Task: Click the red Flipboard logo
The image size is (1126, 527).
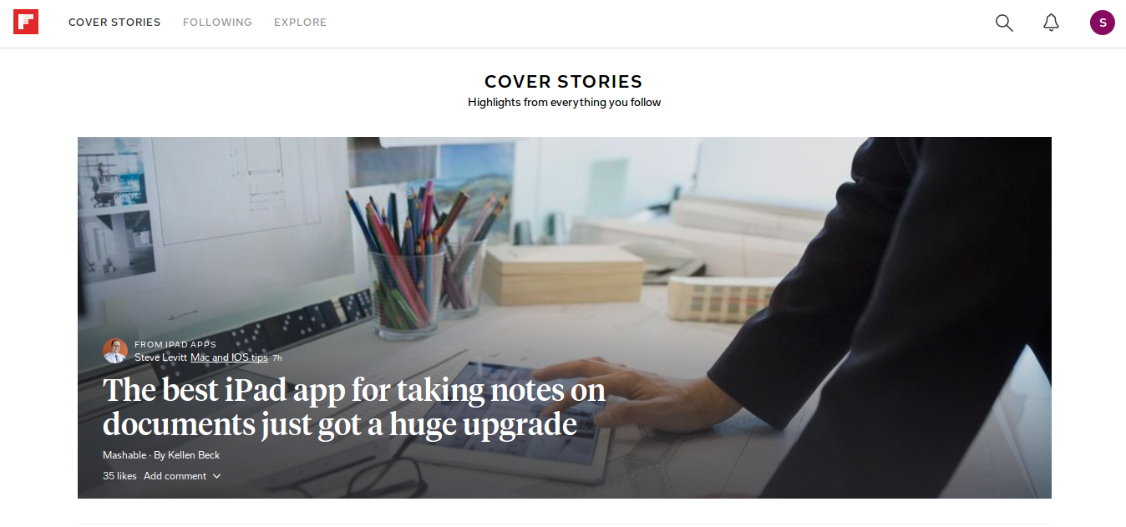Action: pyautogui.click(x=26, y=22)
